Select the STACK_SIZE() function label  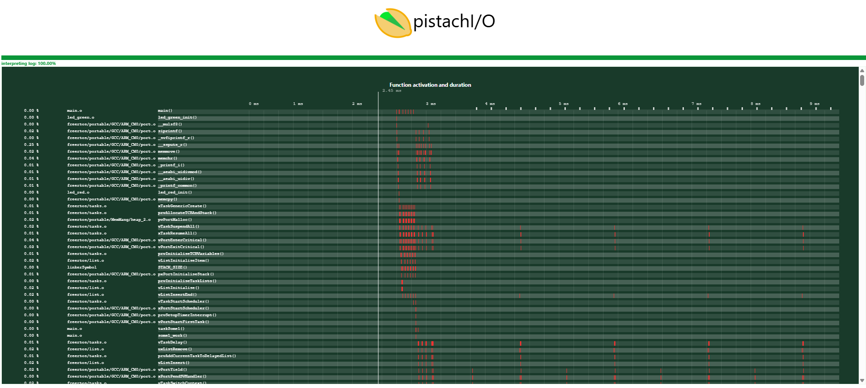[172, 268]
